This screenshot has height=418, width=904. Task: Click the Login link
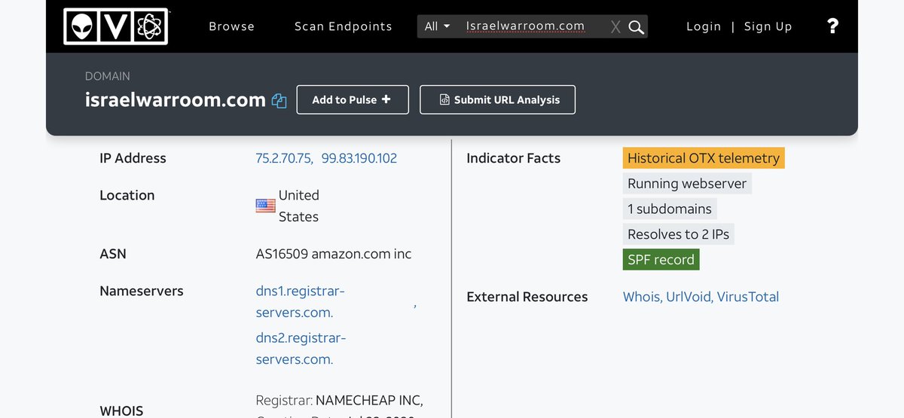point(704,26)
